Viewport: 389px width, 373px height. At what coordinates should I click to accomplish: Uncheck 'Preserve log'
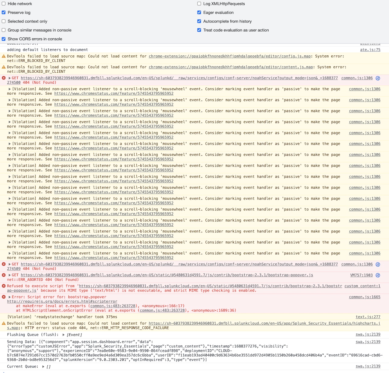click(x=3, y=12)
